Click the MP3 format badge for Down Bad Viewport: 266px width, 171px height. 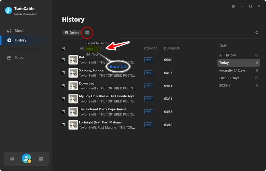pos(149,86)
